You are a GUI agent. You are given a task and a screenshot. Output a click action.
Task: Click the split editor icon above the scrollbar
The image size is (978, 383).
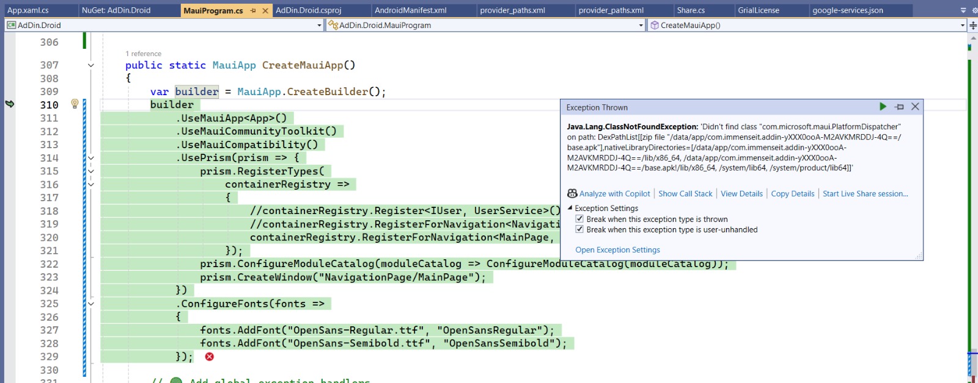tap(973, 25)
